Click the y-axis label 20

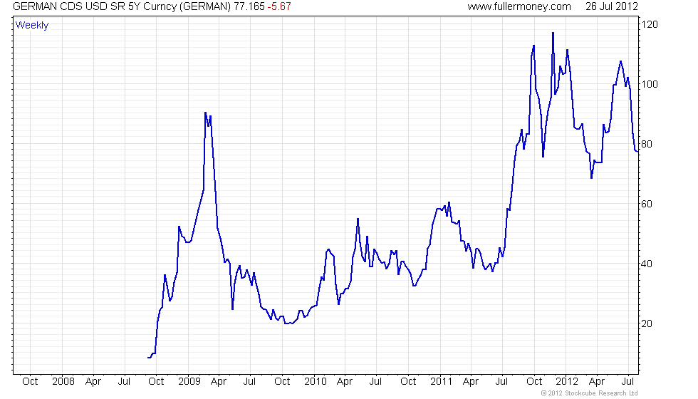(x=647, y=323)
